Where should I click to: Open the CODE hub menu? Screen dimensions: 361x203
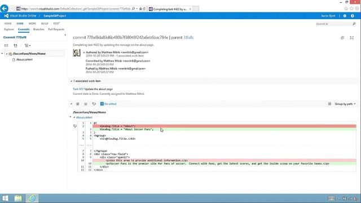coord(20,24)
